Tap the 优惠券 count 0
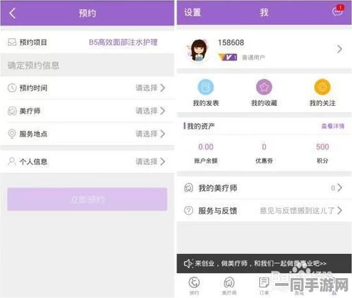352x298 pixels. pos(264,147)
